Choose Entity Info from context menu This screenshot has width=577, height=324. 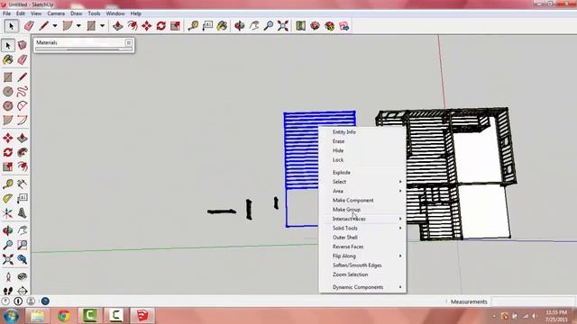pyautogui.click(x=344, y=132)
